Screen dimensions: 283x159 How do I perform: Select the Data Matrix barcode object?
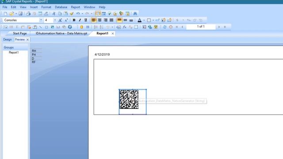click(129, 99)
